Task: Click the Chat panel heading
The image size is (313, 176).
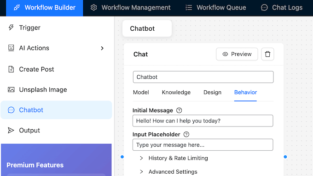Action: click(140, 54)
